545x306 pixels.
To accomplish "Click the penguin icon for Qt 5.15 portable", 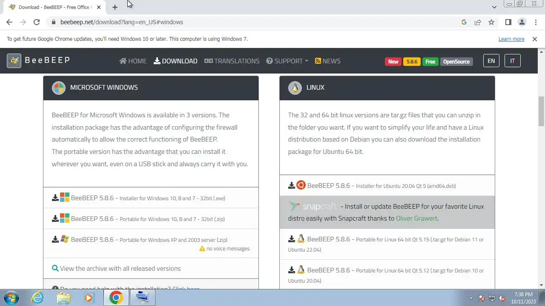I will coord(301,239).
